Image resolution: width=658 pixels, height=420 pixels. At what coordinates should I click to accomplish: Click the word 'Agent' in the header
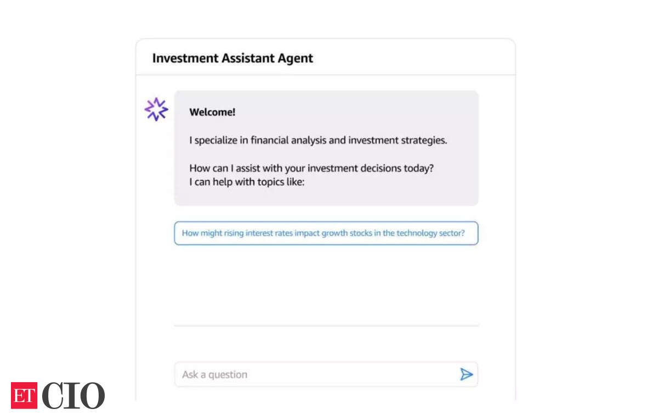pyautogui.click(x=295, y=58)
